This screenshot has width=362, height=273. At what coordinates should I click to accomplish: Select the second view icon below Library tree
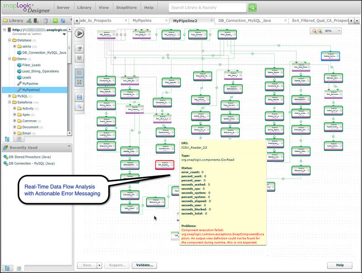tap(19, 139)
